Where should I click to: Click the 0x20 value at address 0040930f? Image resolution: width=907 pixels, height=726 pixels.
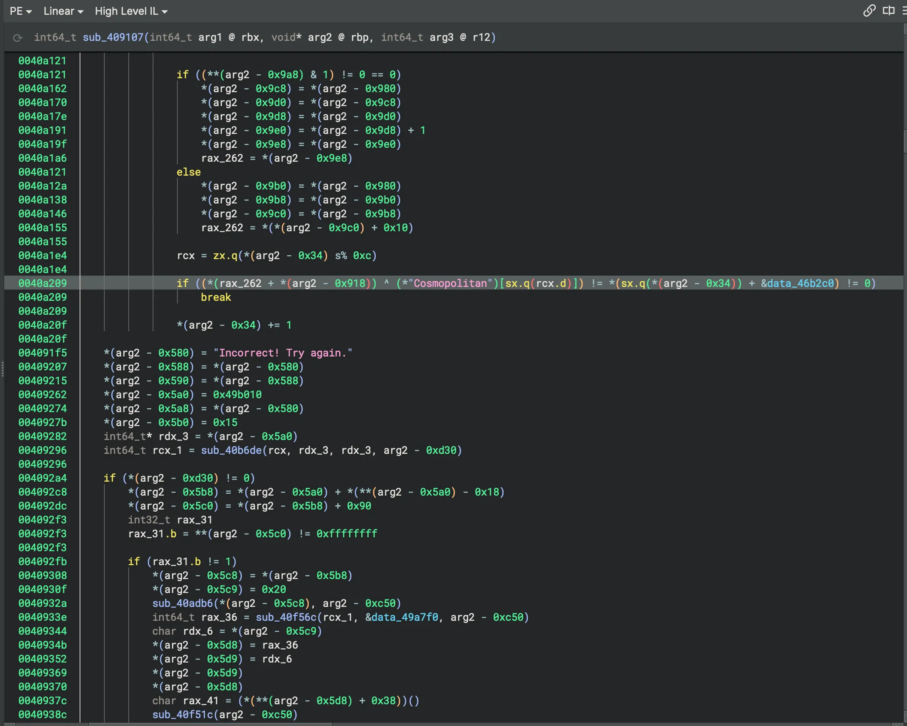coord(274,589)
